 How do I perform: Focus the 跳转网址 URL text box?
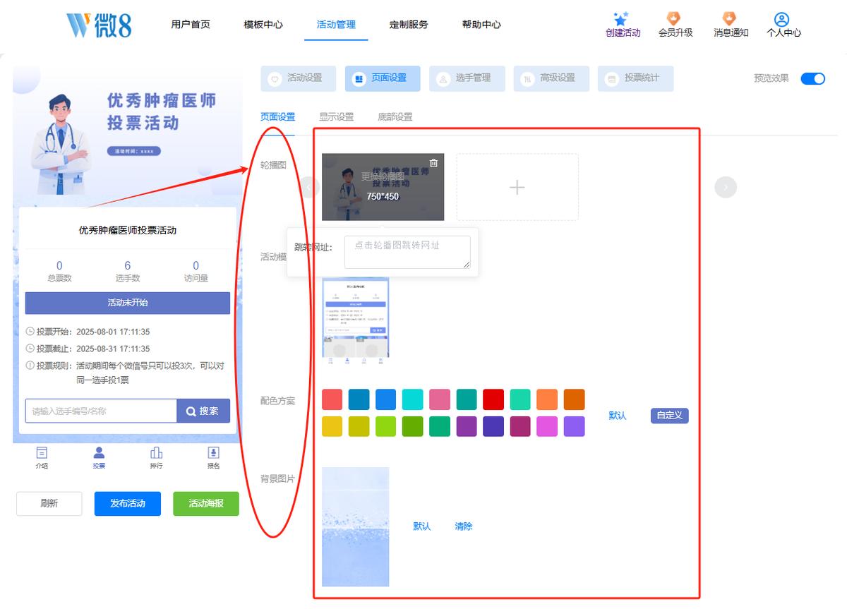click(x=407, y=252)
